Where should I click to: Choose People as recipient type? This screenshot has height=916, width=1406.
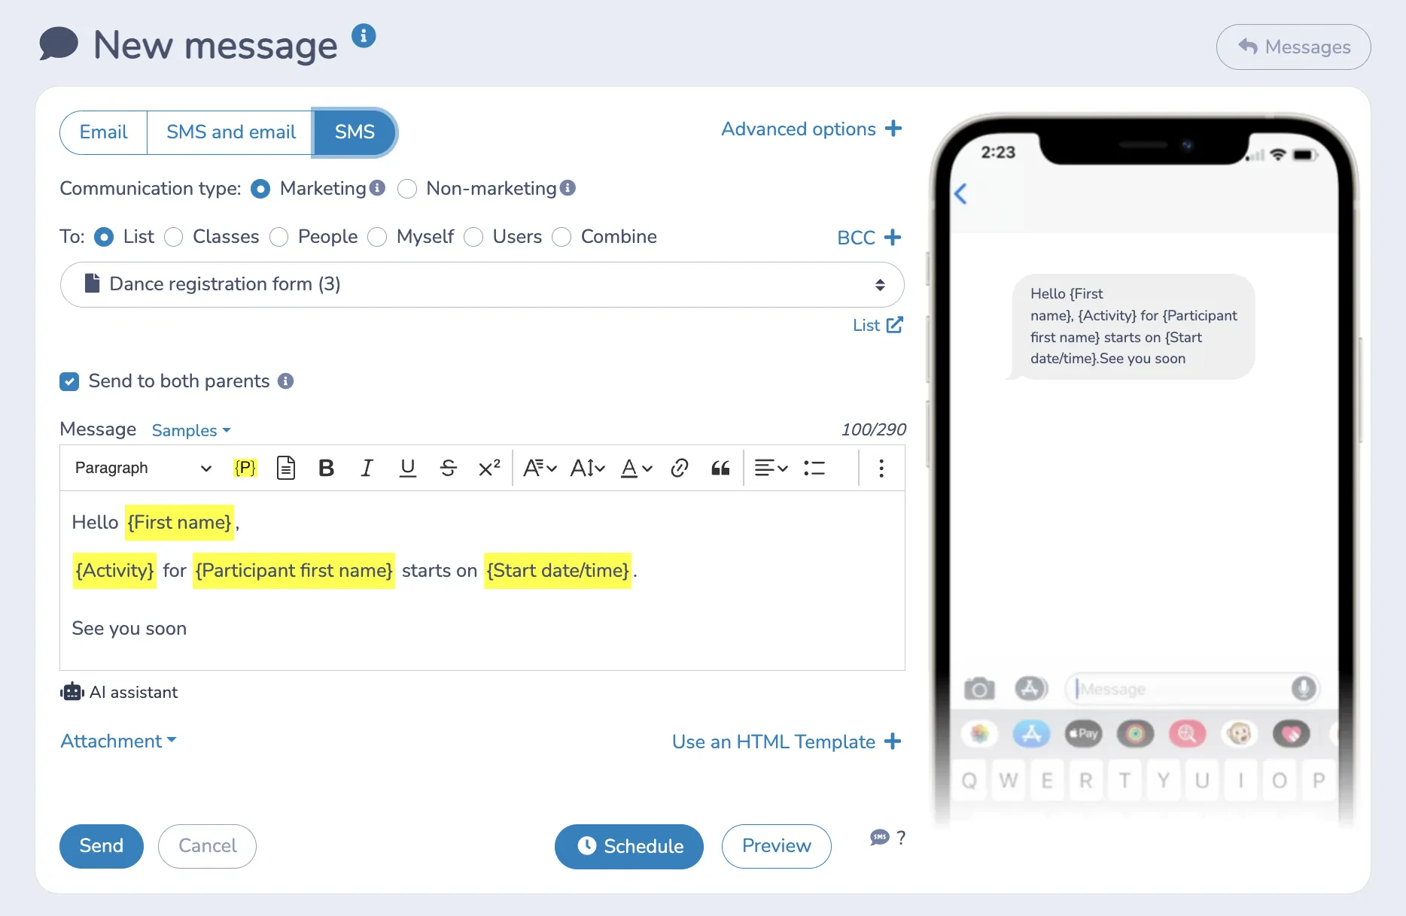[279, 237]
